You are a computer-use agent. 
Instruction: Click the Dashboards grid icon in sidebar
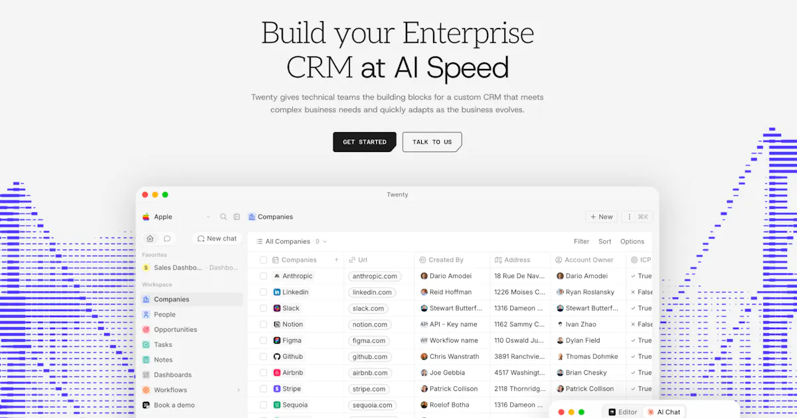[x=146, y=375]
